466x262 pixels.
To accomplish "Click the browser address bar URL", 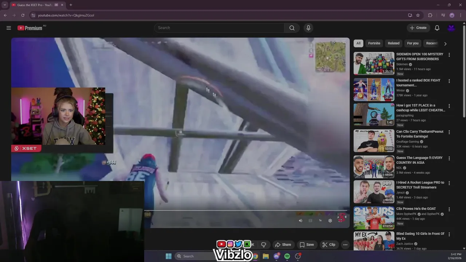I will 66,15.
